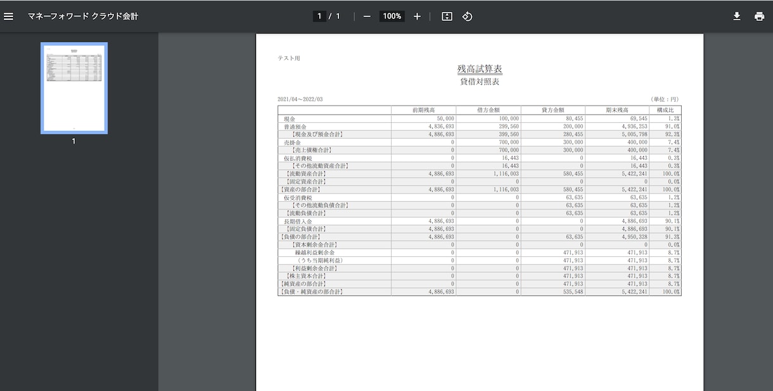The image size is (773, 391).
Task: Click the unit note (単位：円)
Action: 665,99
